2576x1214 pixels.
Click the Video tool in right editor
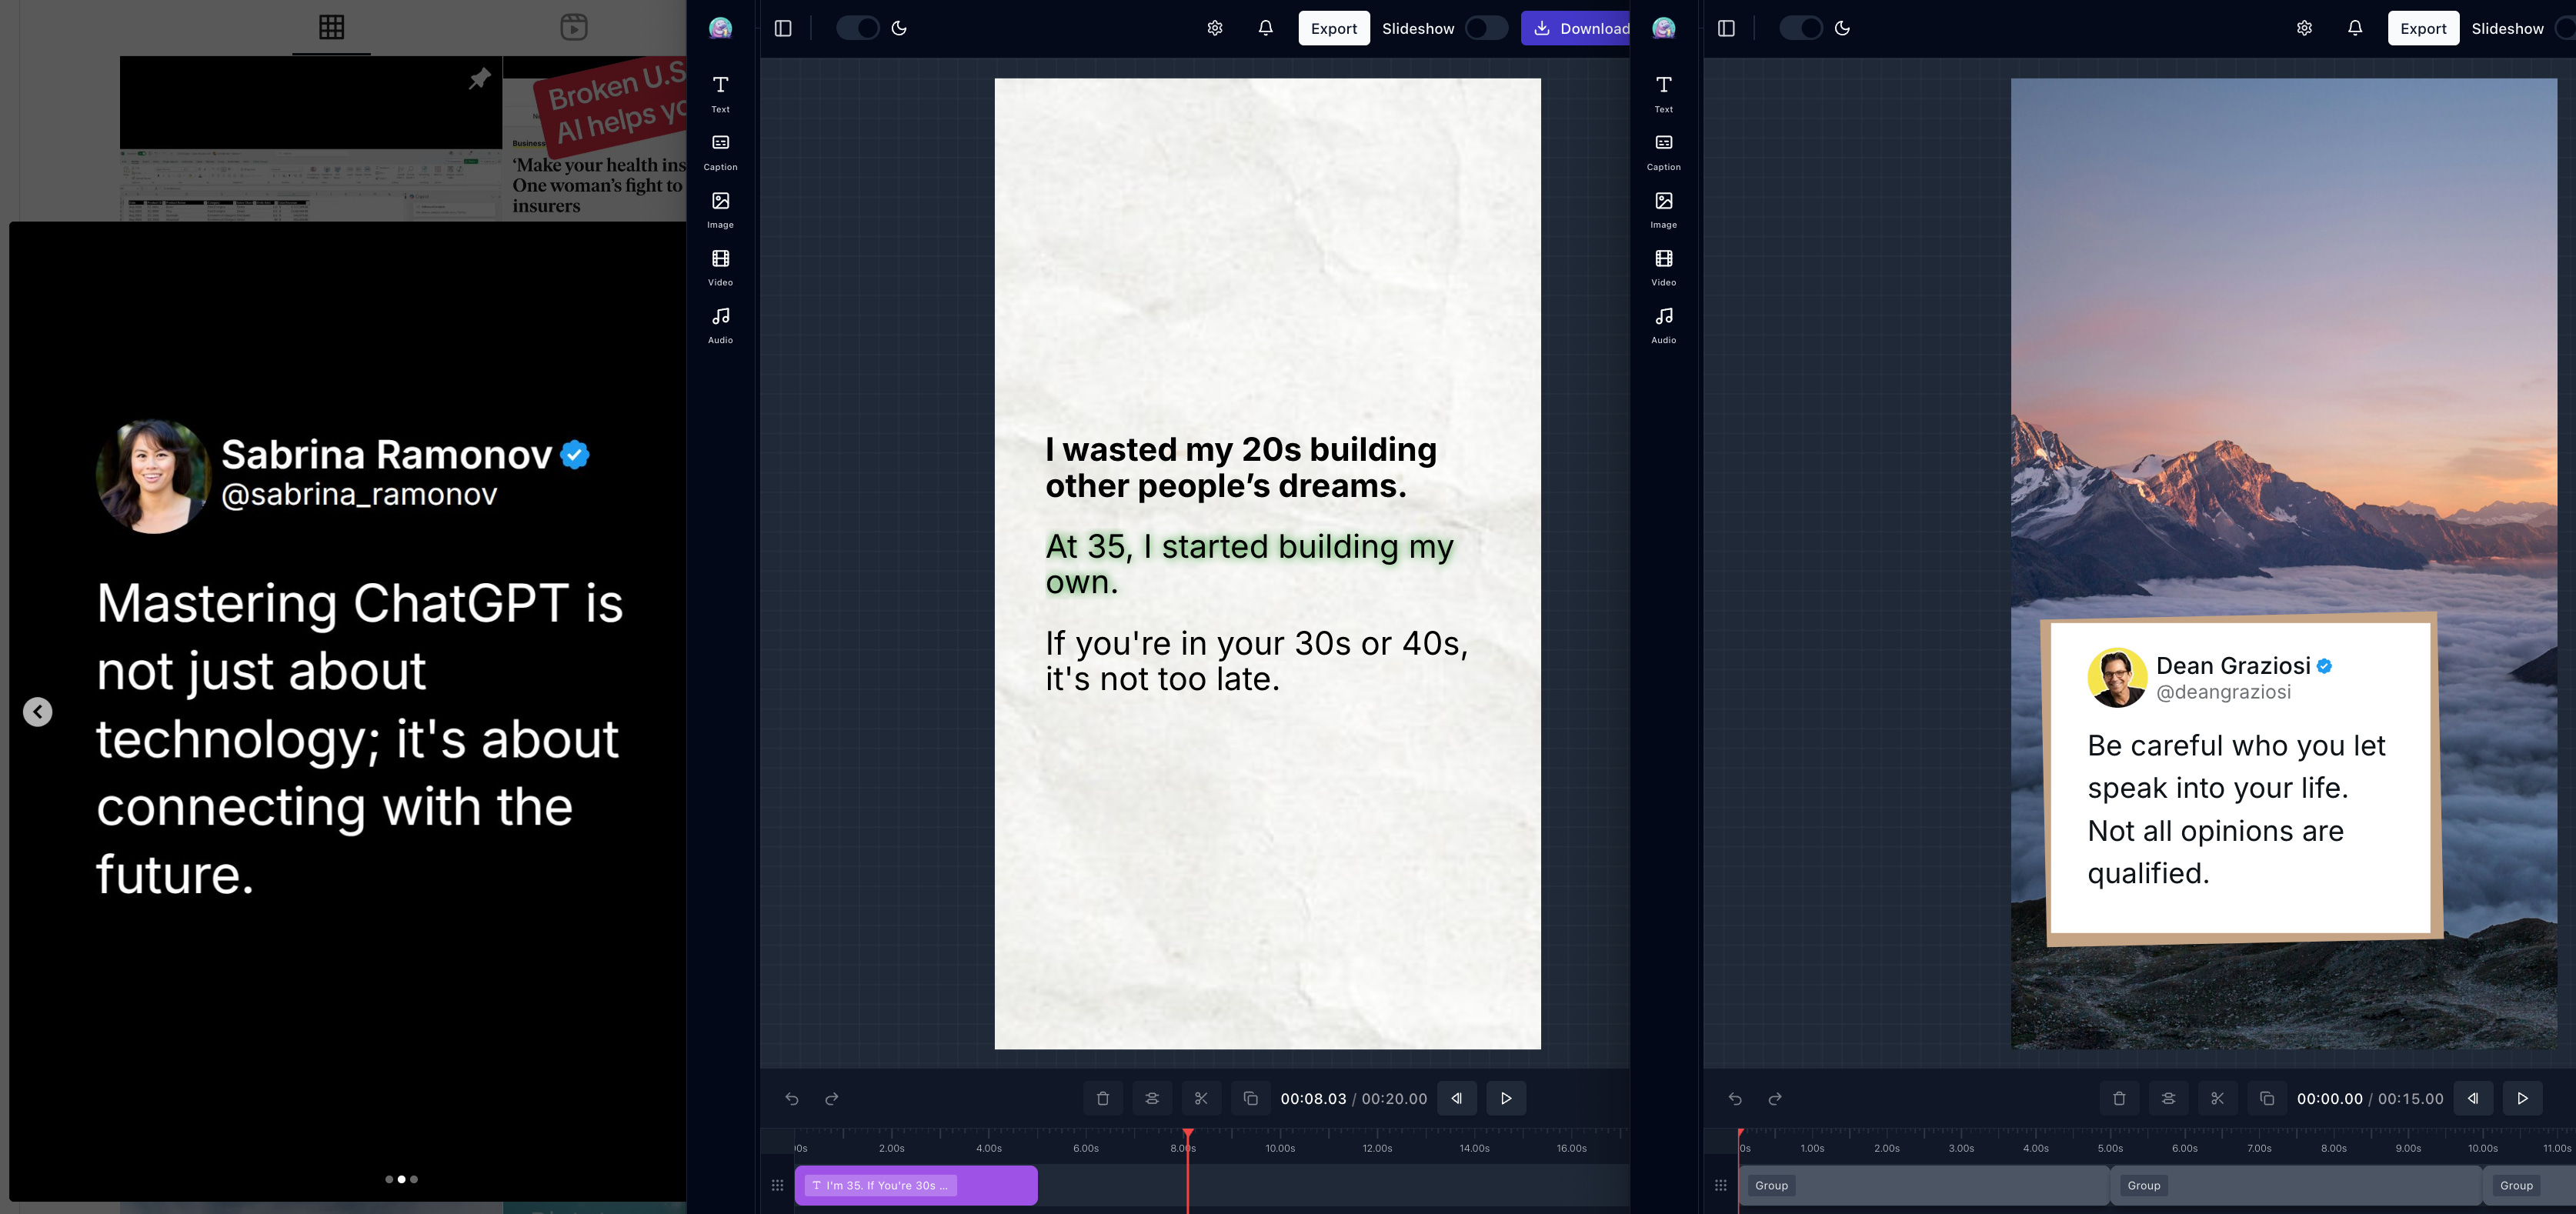(x=1663, y=266)
